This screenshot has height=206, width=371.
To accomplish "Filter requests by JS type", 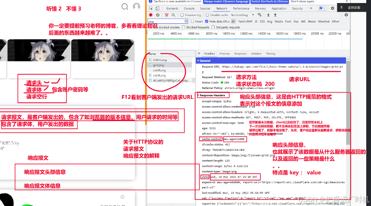I will pos(256,21).
